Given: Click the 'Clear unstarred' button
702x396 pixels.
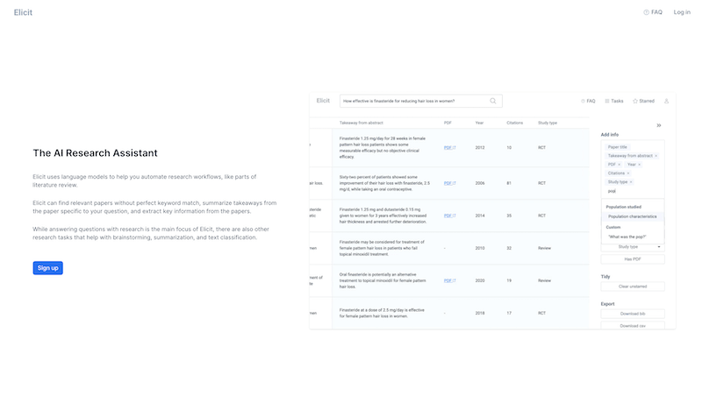Looking at the screenshot, I should point(632,286).
